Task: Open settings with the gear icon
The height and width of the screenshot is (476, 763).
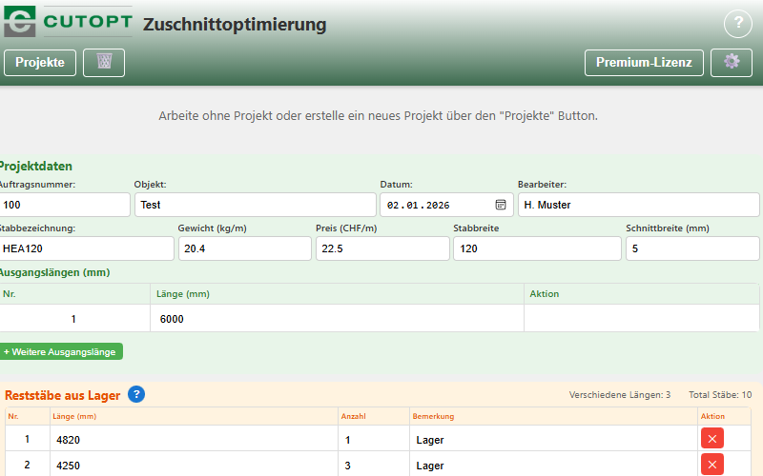Action: (732, 62)
